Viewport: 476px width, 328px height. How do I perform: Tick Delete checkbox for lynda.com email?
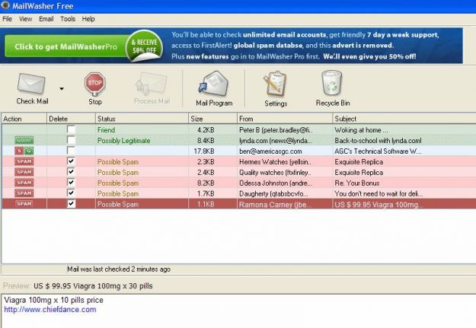tap(71, 140)
